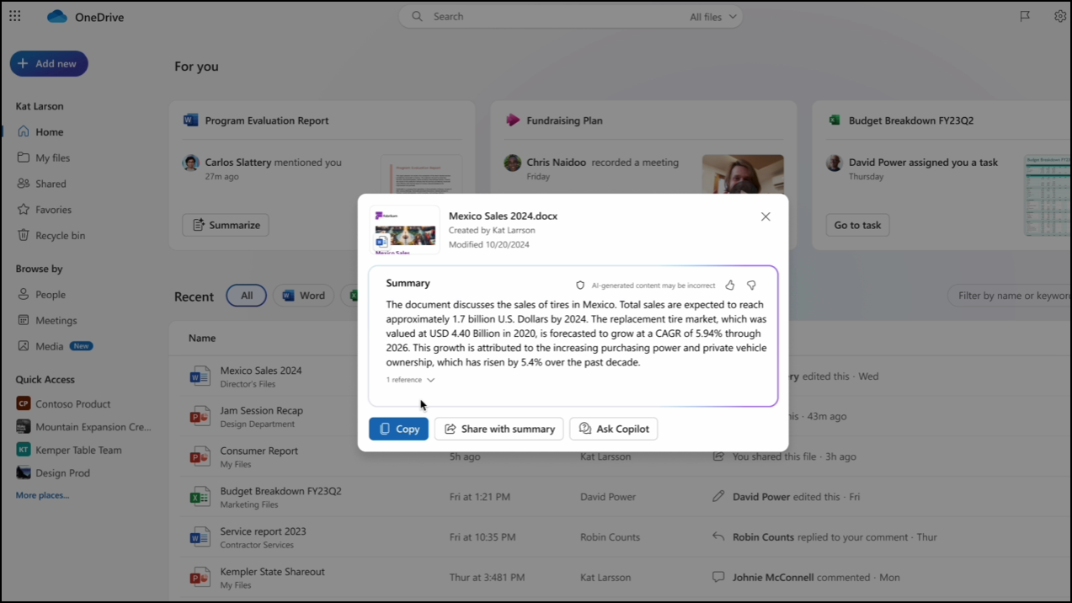Open Contoso Product quick access
Viewport: 1072px width, 603px height.
click(72, 404)
